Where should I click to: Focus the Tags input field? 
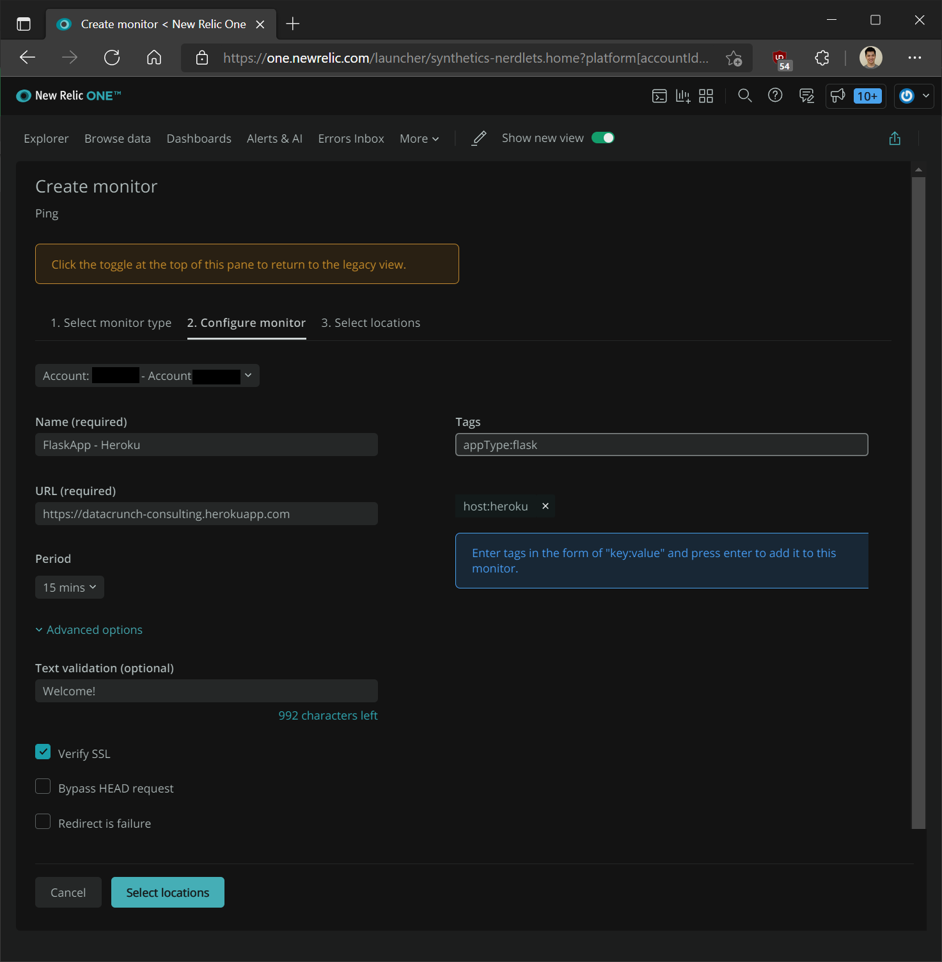click(662, 445)
